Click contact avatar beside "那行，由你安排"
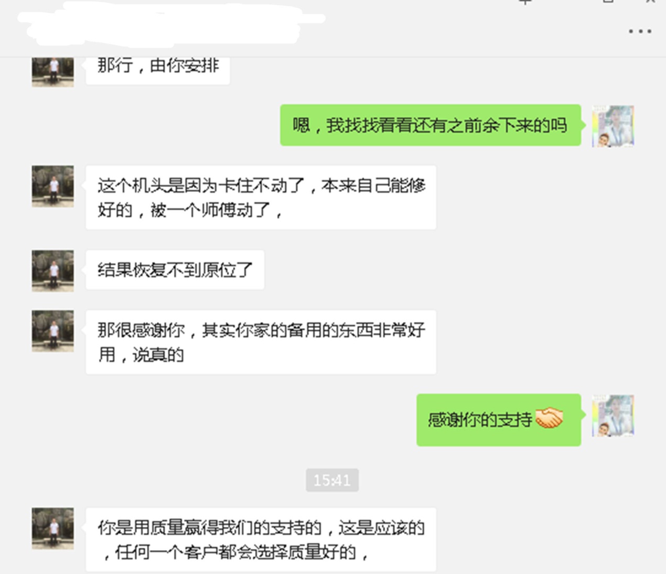The width and height of the screenshot is (666, 574). (x=52, y=72)
